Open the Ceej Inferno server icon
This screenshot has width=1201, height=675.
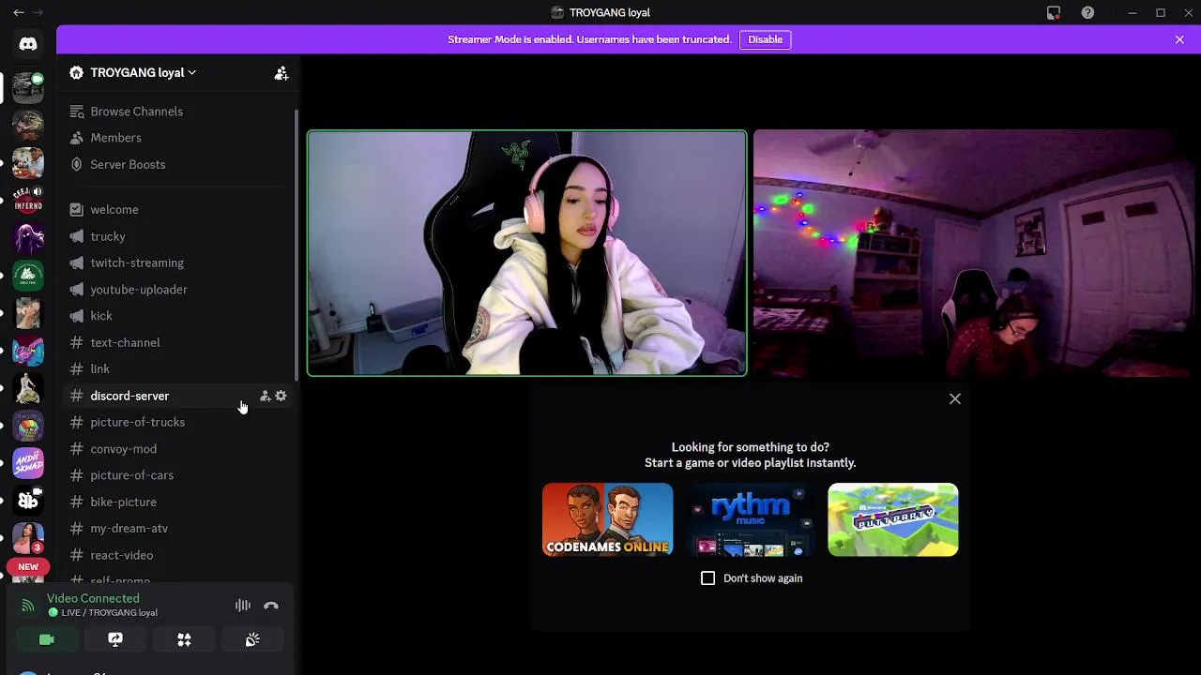point(28,200)
